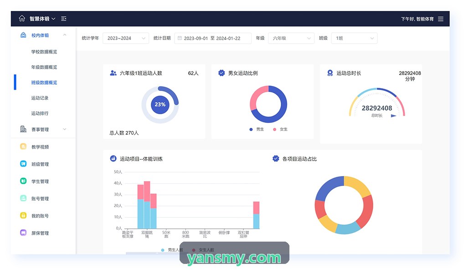Go to 屏保管理 page label
This screenshot has height=273, width=469.
pyautogui.click(x=40, y=233)
